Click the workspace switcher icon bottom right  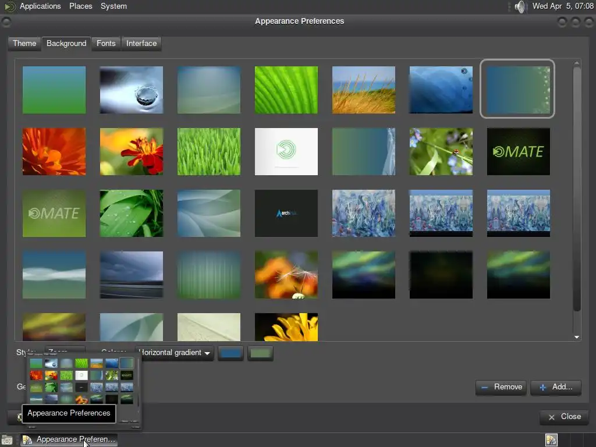tap(551, 440)
